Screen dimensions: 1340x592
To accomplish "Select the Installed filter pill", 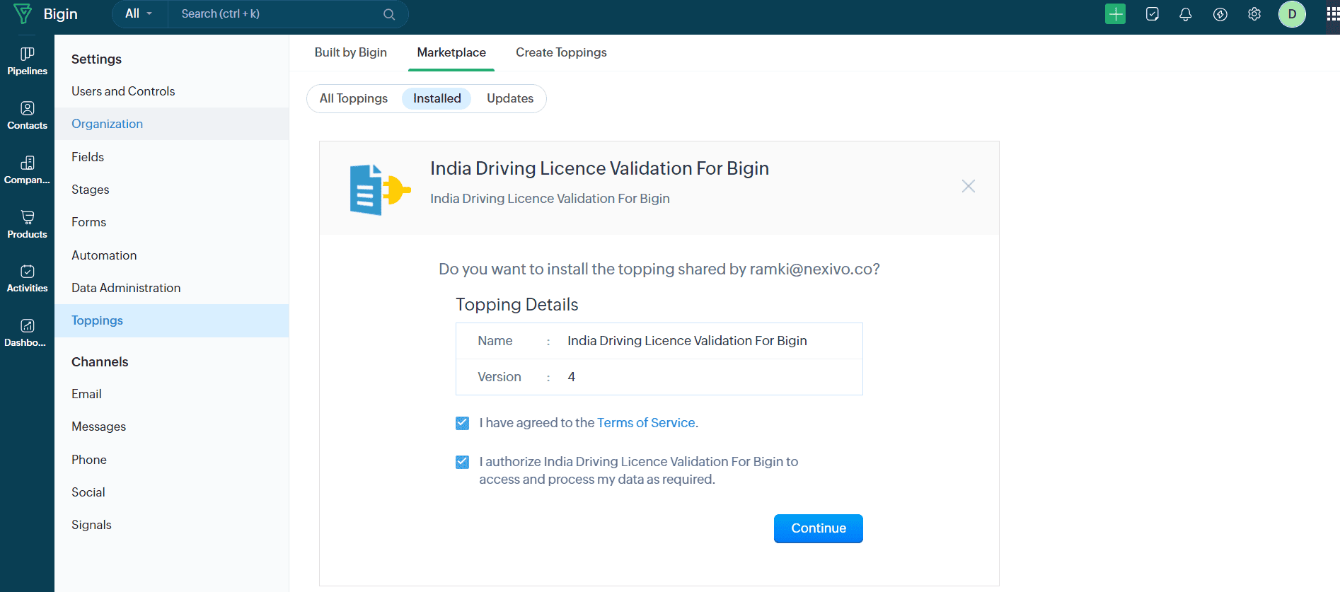I will (437, 98).
